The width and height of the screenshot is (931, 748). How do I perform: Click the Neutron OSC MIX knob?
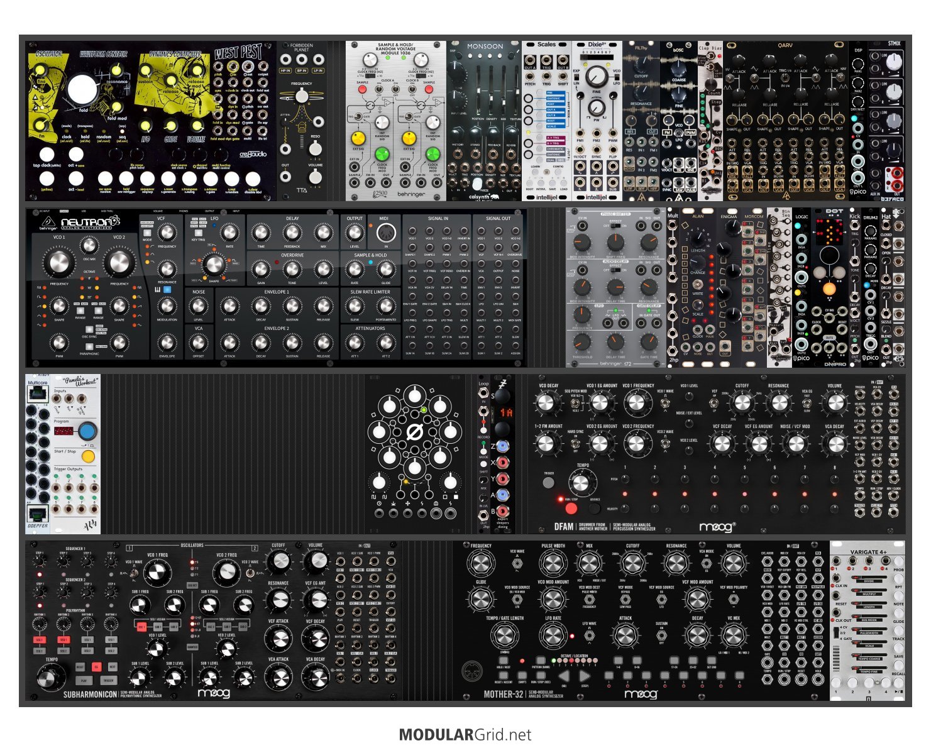(89, 245)
